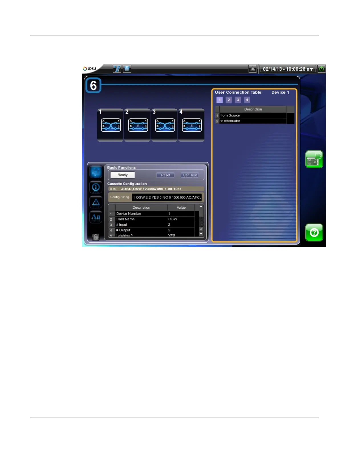This screenshot has height=451, width=349.
Task: Select switch device 3 crossed-path icon
Action: coord(165,125)
